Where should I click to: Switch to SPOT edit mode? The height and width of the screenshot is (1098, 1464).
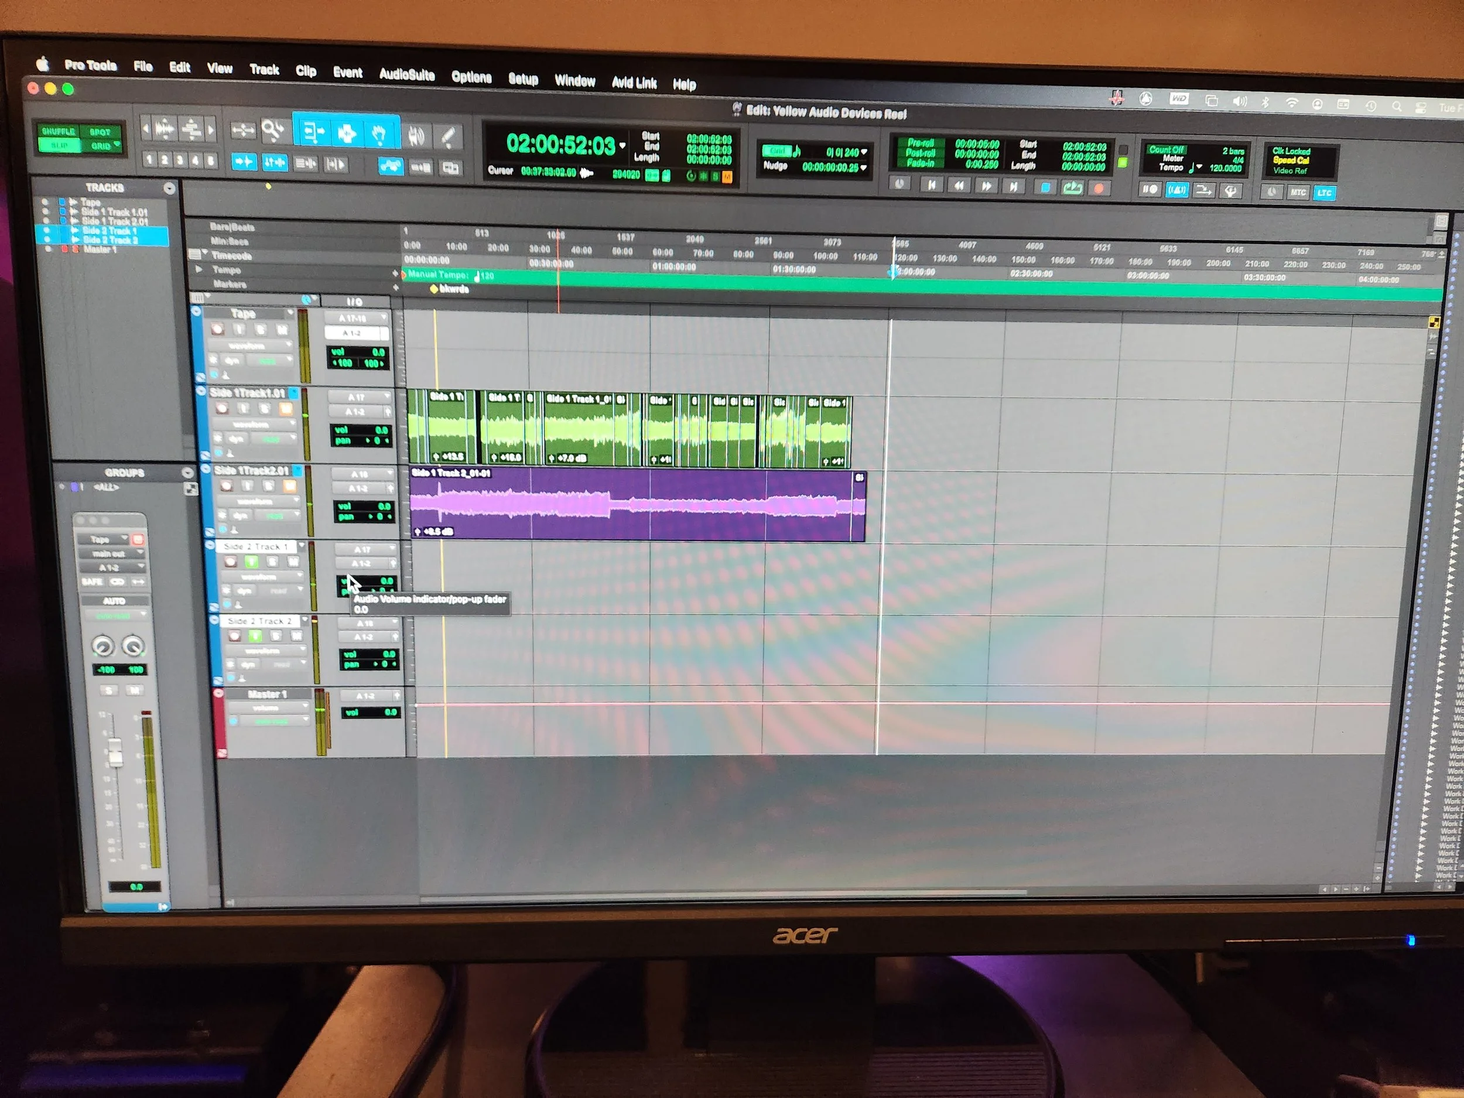point(101,132)
